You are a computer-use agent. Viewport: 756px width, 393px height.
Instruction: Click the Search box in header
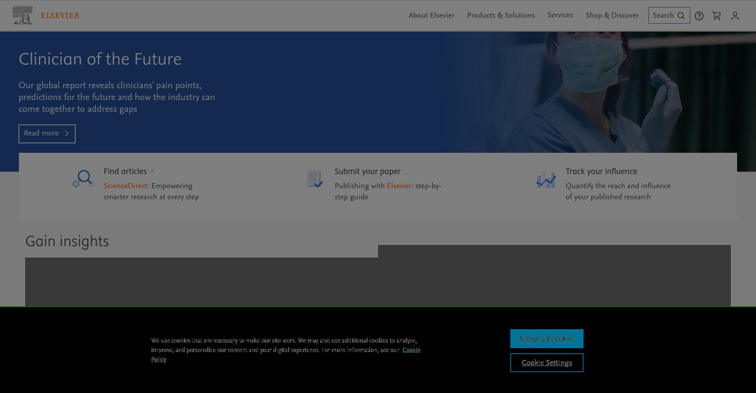[x=669, y=15]
